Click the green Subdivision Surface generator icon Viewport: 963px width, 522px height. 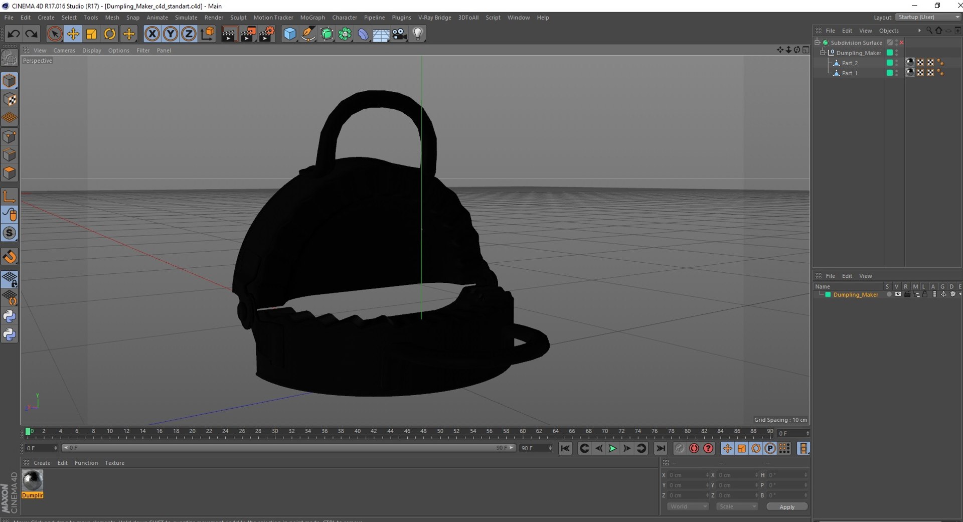tap(327, 34)
